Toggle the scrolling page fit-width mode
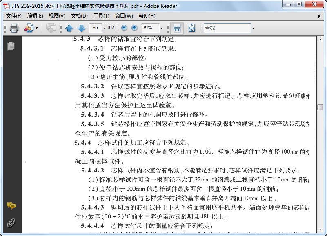This screenshot has width=327, height=236. click(x=177, y=28)
